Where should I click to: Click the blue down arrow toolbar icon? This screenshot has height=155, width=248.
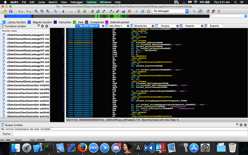(x=64, y=11)
